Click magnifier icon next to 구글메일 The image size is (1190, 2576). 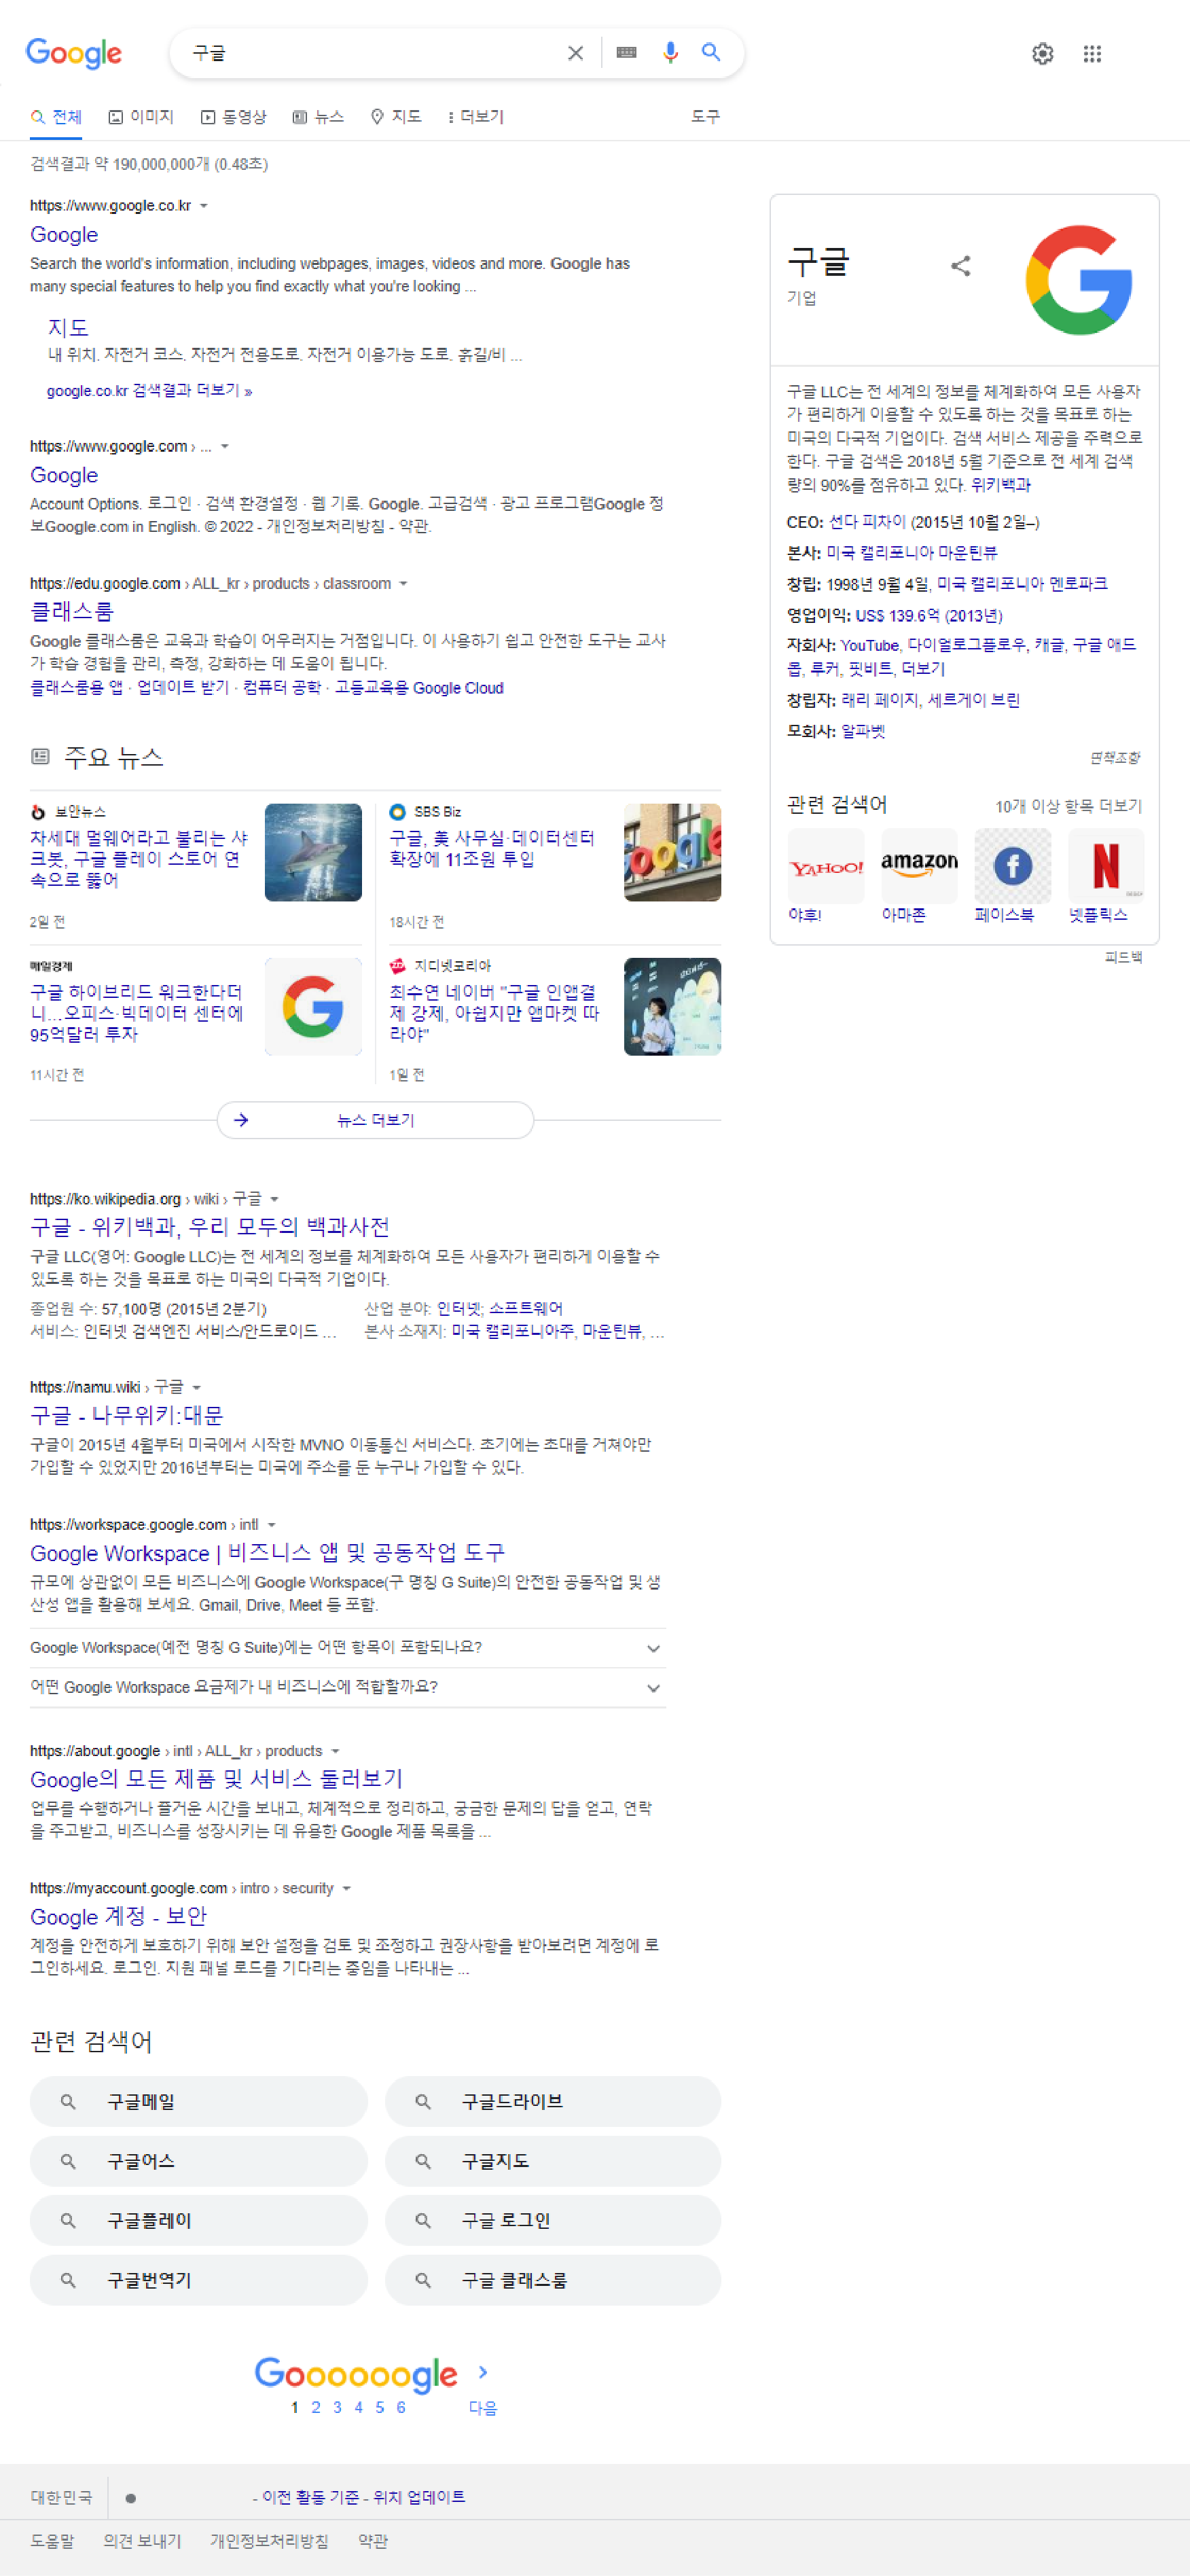point(68,2102)
